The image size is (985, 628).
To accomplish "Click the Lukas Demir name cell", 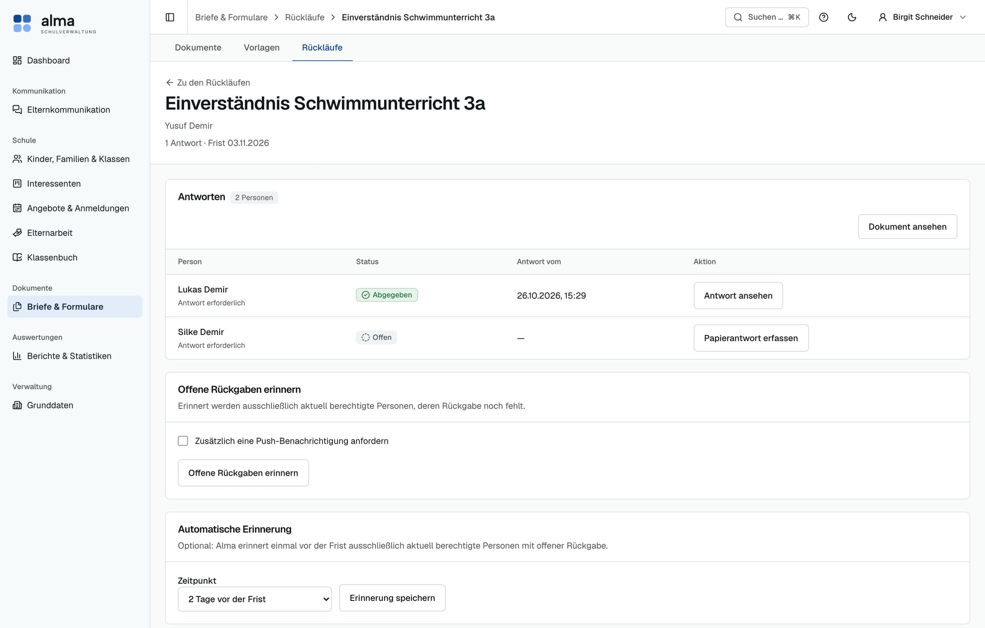I will click(203, 289).
